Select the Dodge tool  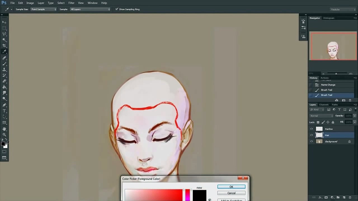4,99
